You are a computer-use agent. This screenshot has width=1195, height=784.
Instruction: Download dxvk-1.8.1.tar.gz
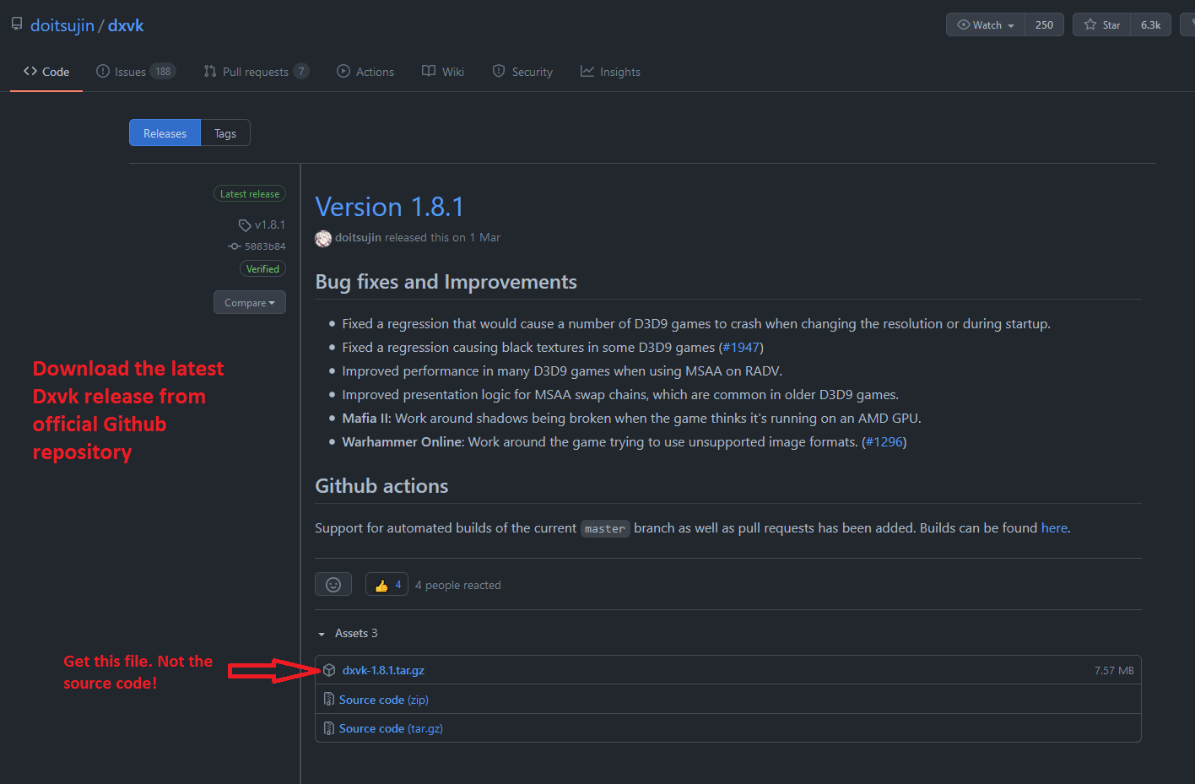[383, 670]
